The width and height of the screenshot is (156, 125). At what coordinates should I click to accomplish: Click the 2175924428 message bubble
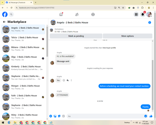pyautogui.click(x=62, y=95)
